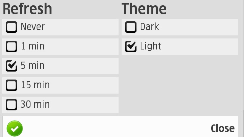Select the 1 min row label

pos(33,46)
